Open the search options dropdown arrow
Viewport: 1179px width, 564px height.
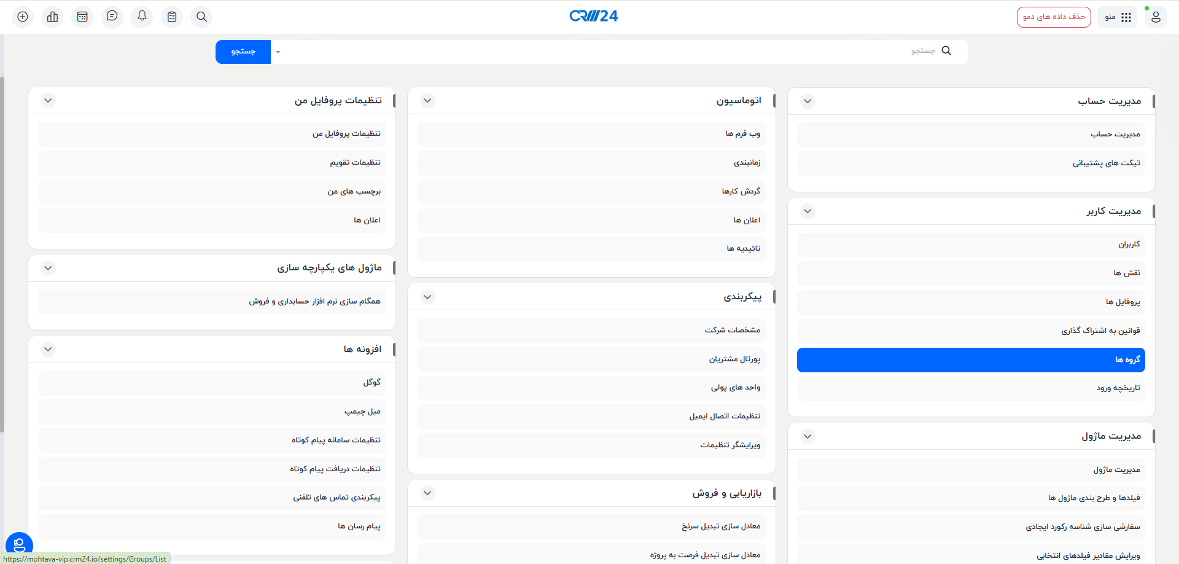(278, 52)
